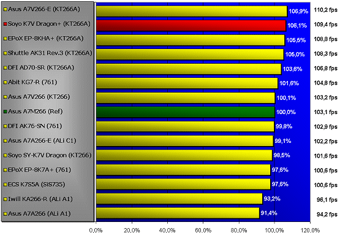
Task: Click the 96,1 fps value
Action: tap(327, 200)
